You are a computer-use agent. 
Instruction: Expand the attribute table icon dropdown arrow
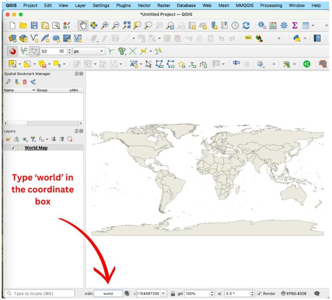click(313, 26)
